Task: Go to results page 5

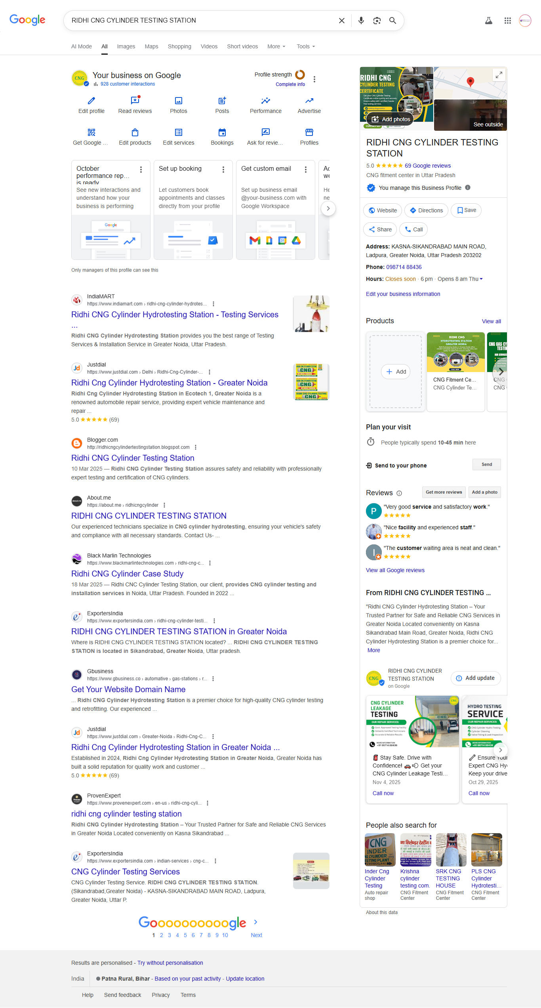Action: 185,935
